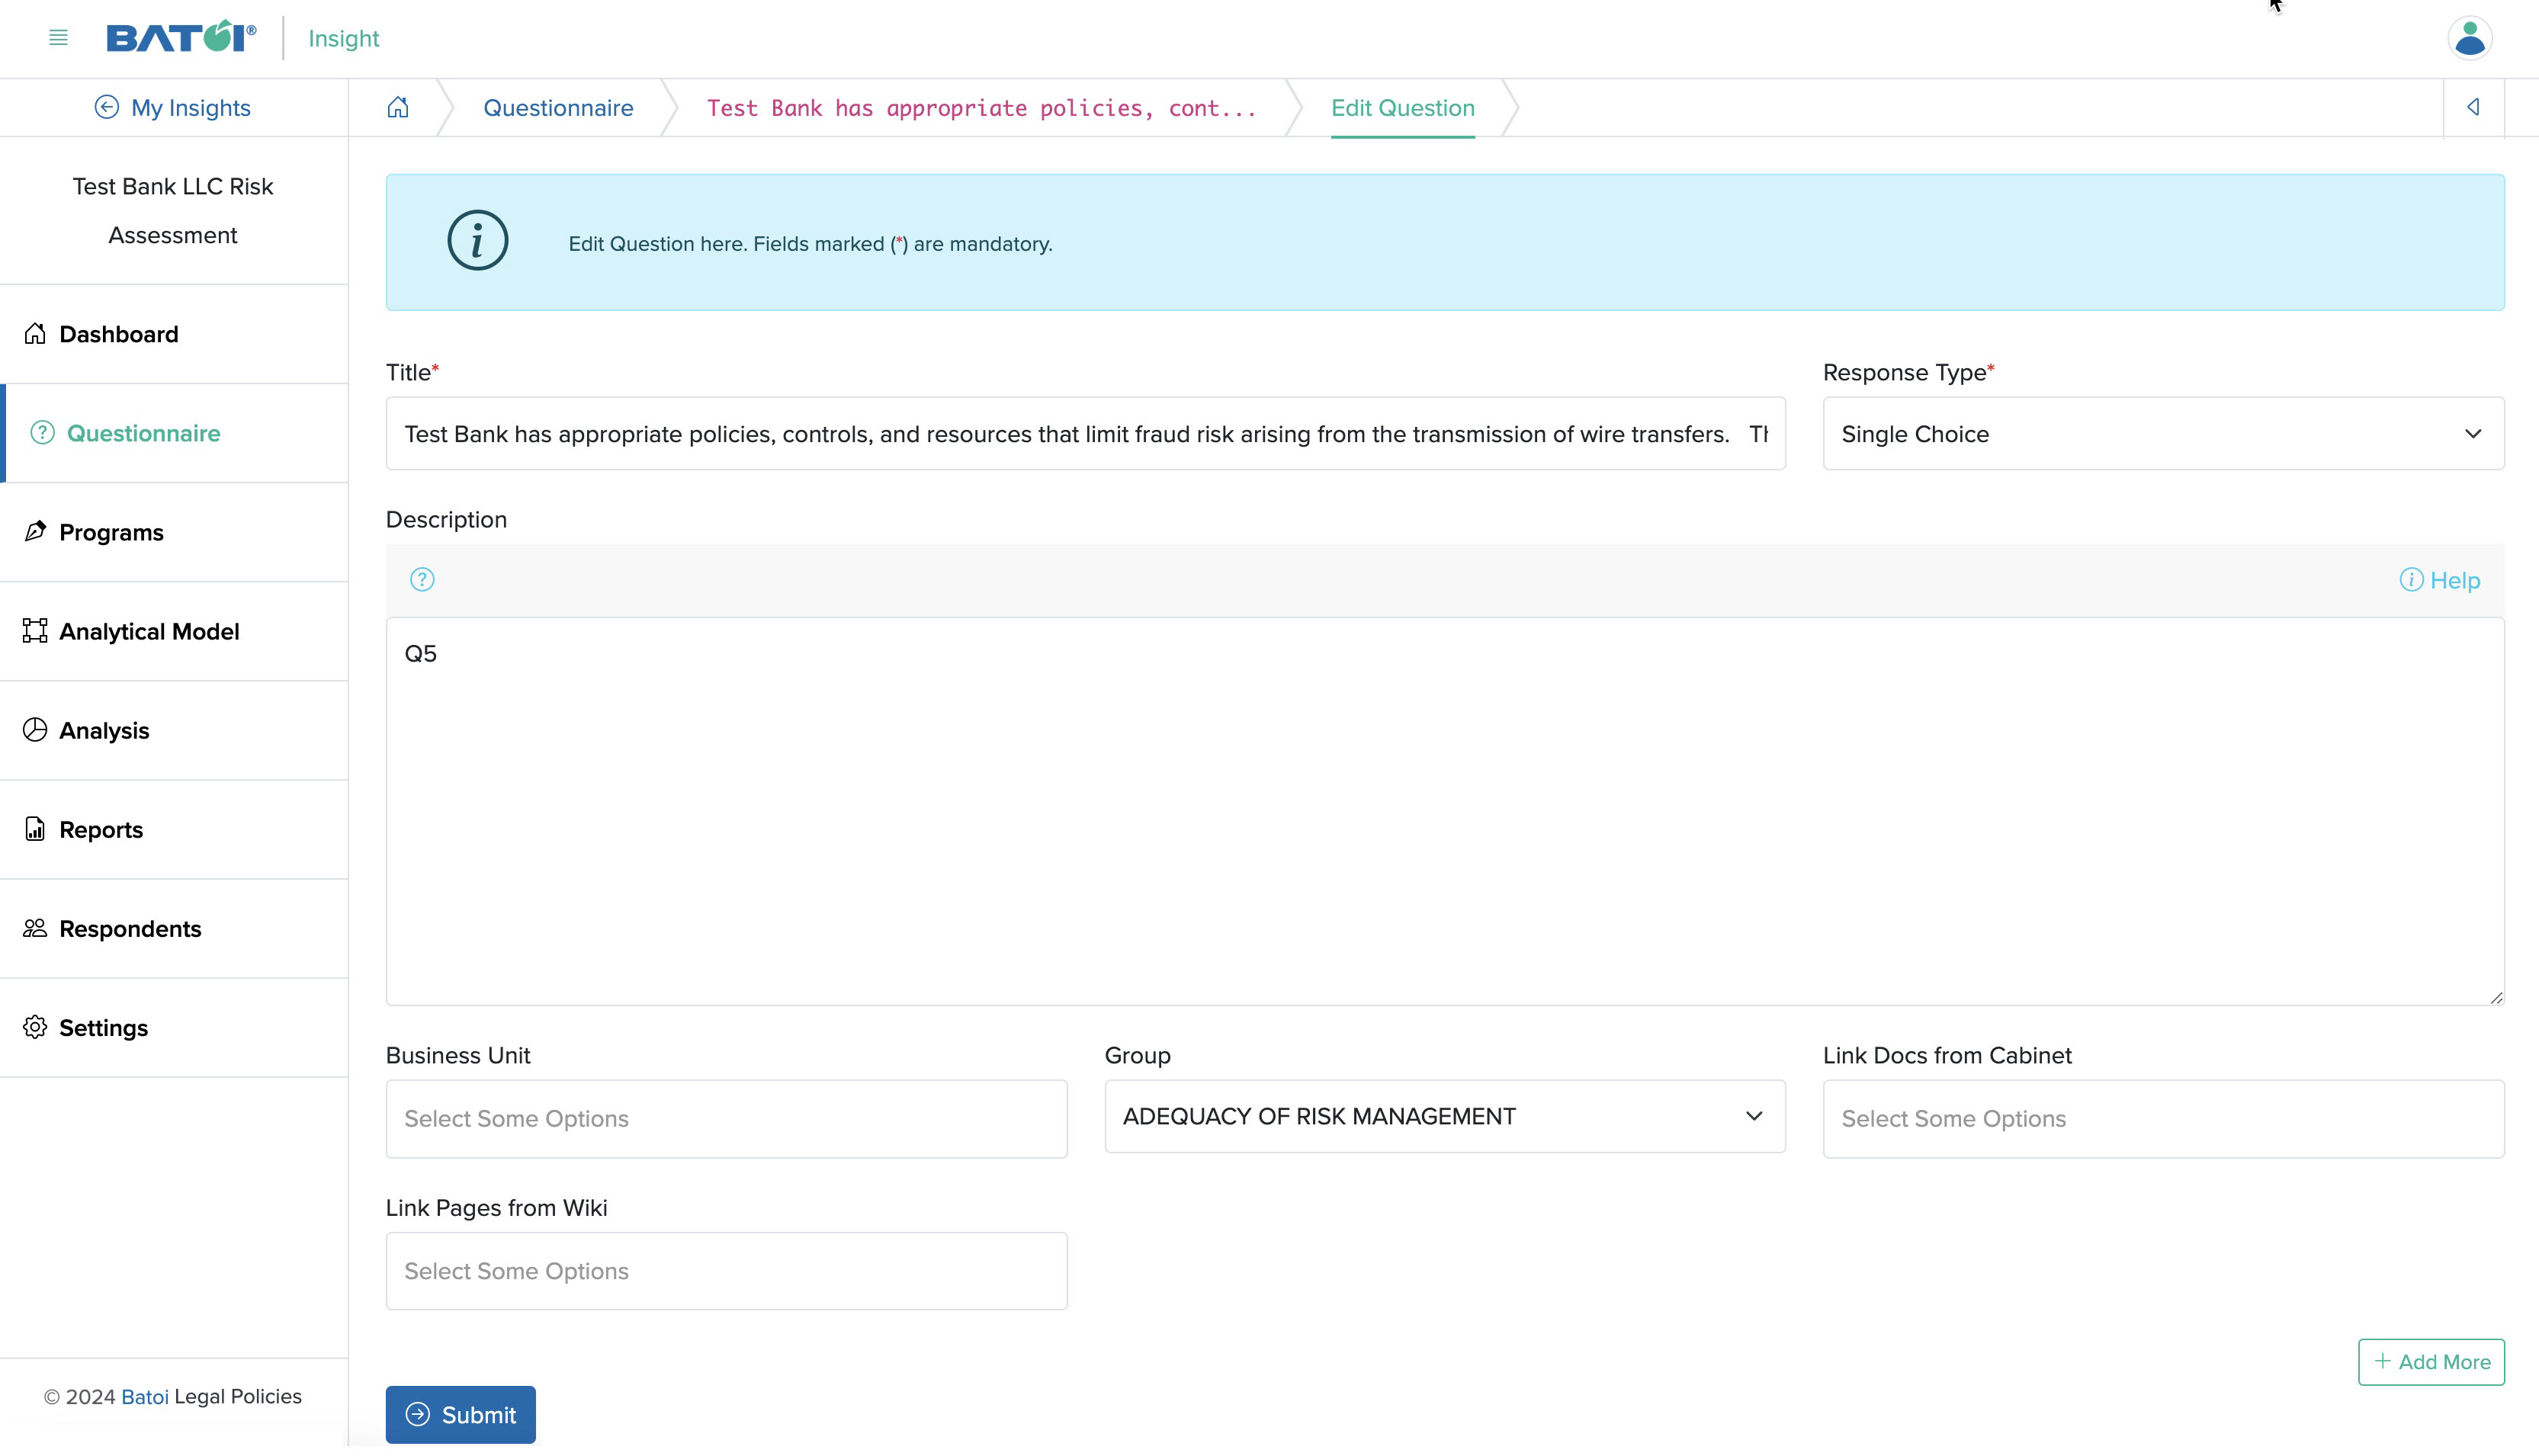Click Legal Policies in footer
This screenshot has height=1456, width=2539.
[238, 1397]
